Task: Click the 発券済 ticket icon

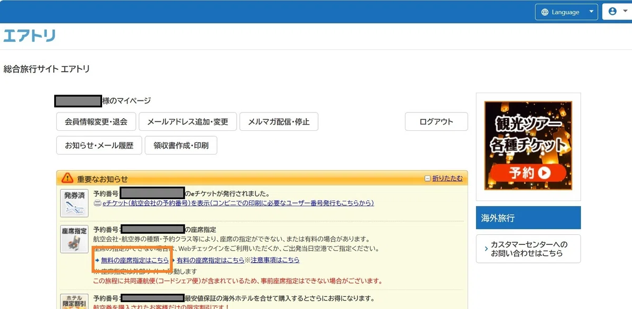Action: pyautogui.click(x=74, y=203)
